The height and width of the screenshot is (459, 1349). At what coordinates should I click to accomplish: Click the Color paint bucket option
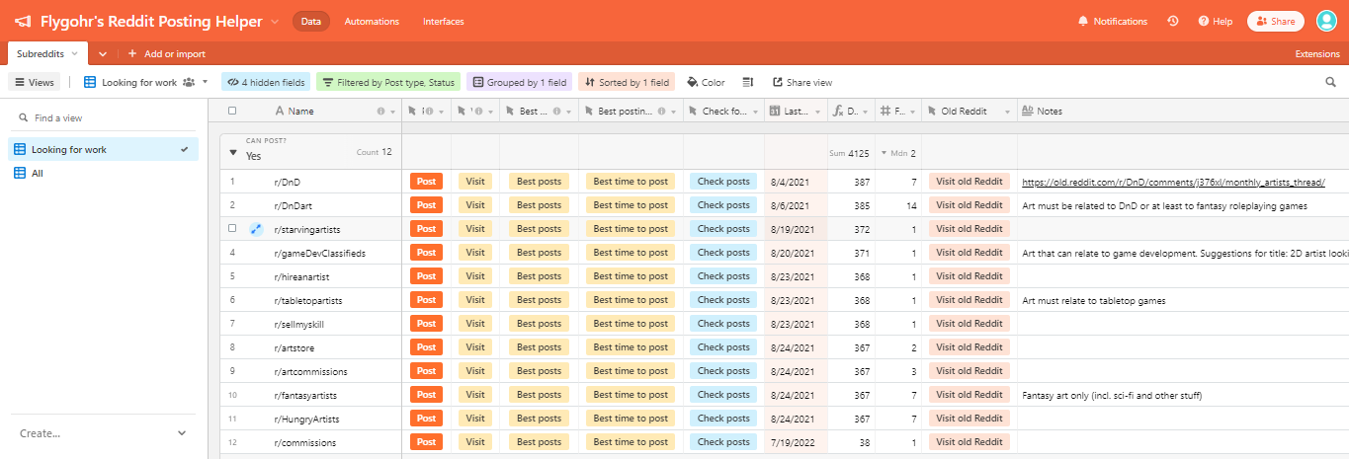[x=706, y=83]
